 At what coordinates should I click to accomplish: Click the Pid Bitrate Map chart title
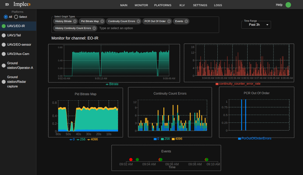coord(86,94)
